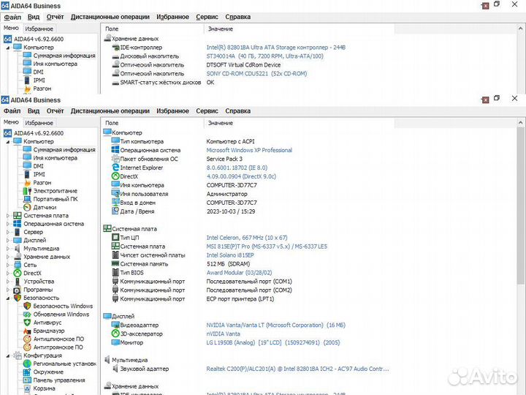The height and width of the screenshot is (395, 526).
Task: Open the Intel Celeron, 667 MHz link
Action: pyautogui.click(x=247, y=238)
